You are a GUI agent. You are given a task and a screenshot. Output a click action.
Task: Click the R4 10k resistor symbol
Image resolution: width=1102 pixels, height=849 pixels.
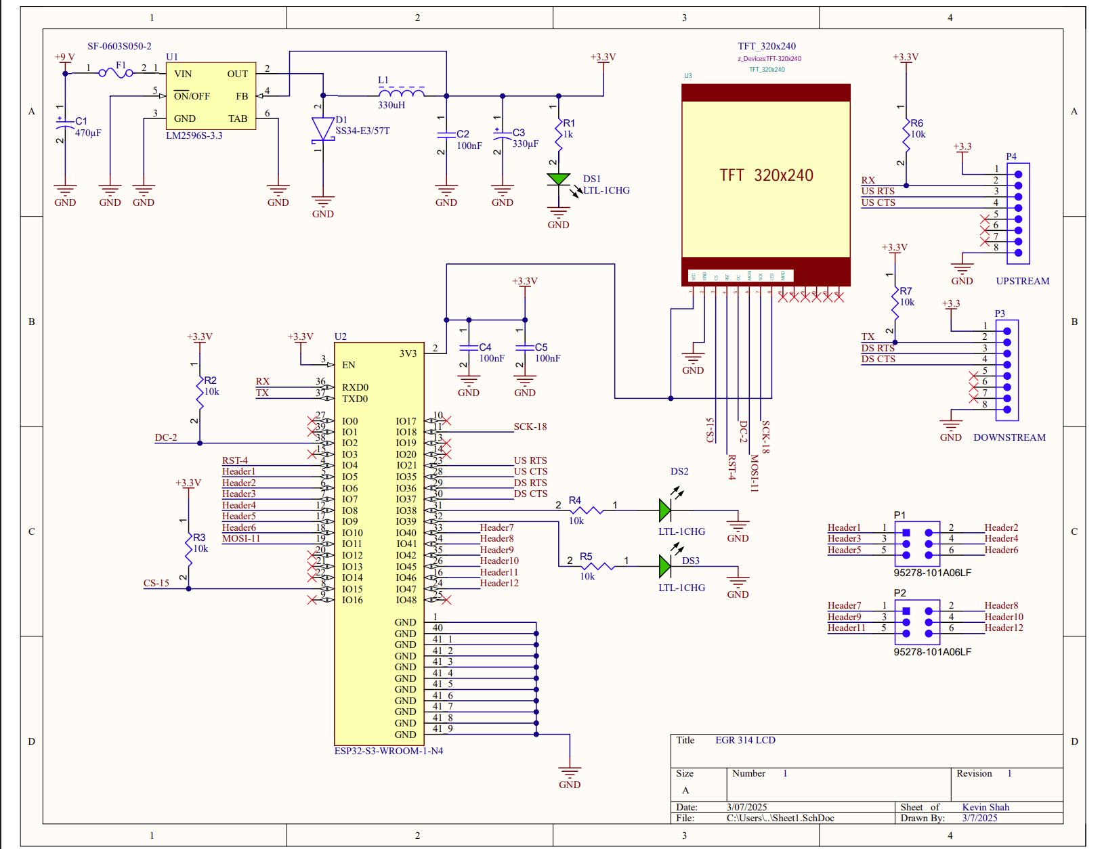pyautogui.click(x=587, y=510)
